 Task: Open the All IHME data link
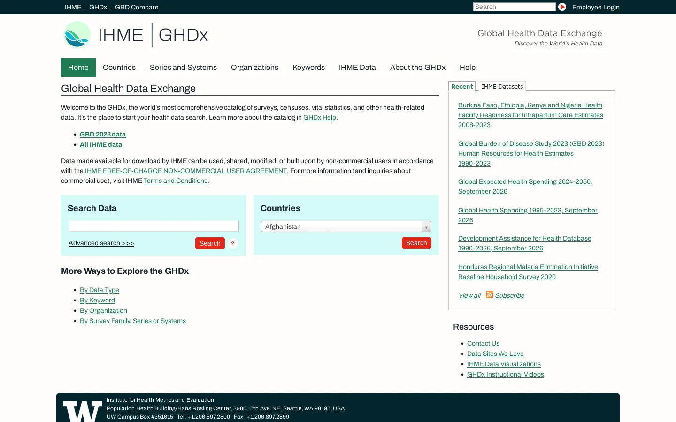(101, 144)
